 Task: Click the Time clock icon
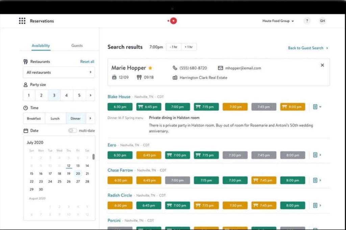(x=26, y=108)
